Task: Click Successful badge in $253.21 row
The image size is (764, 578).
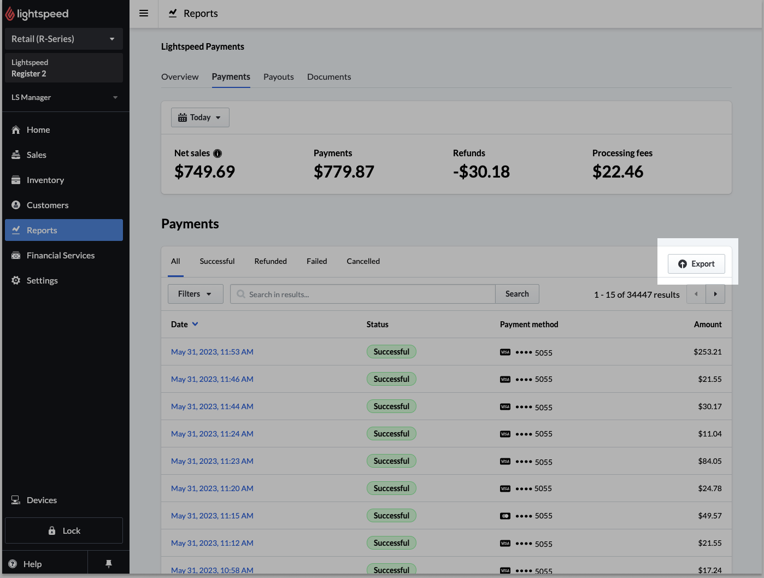Action: click(x=391, y=352)
